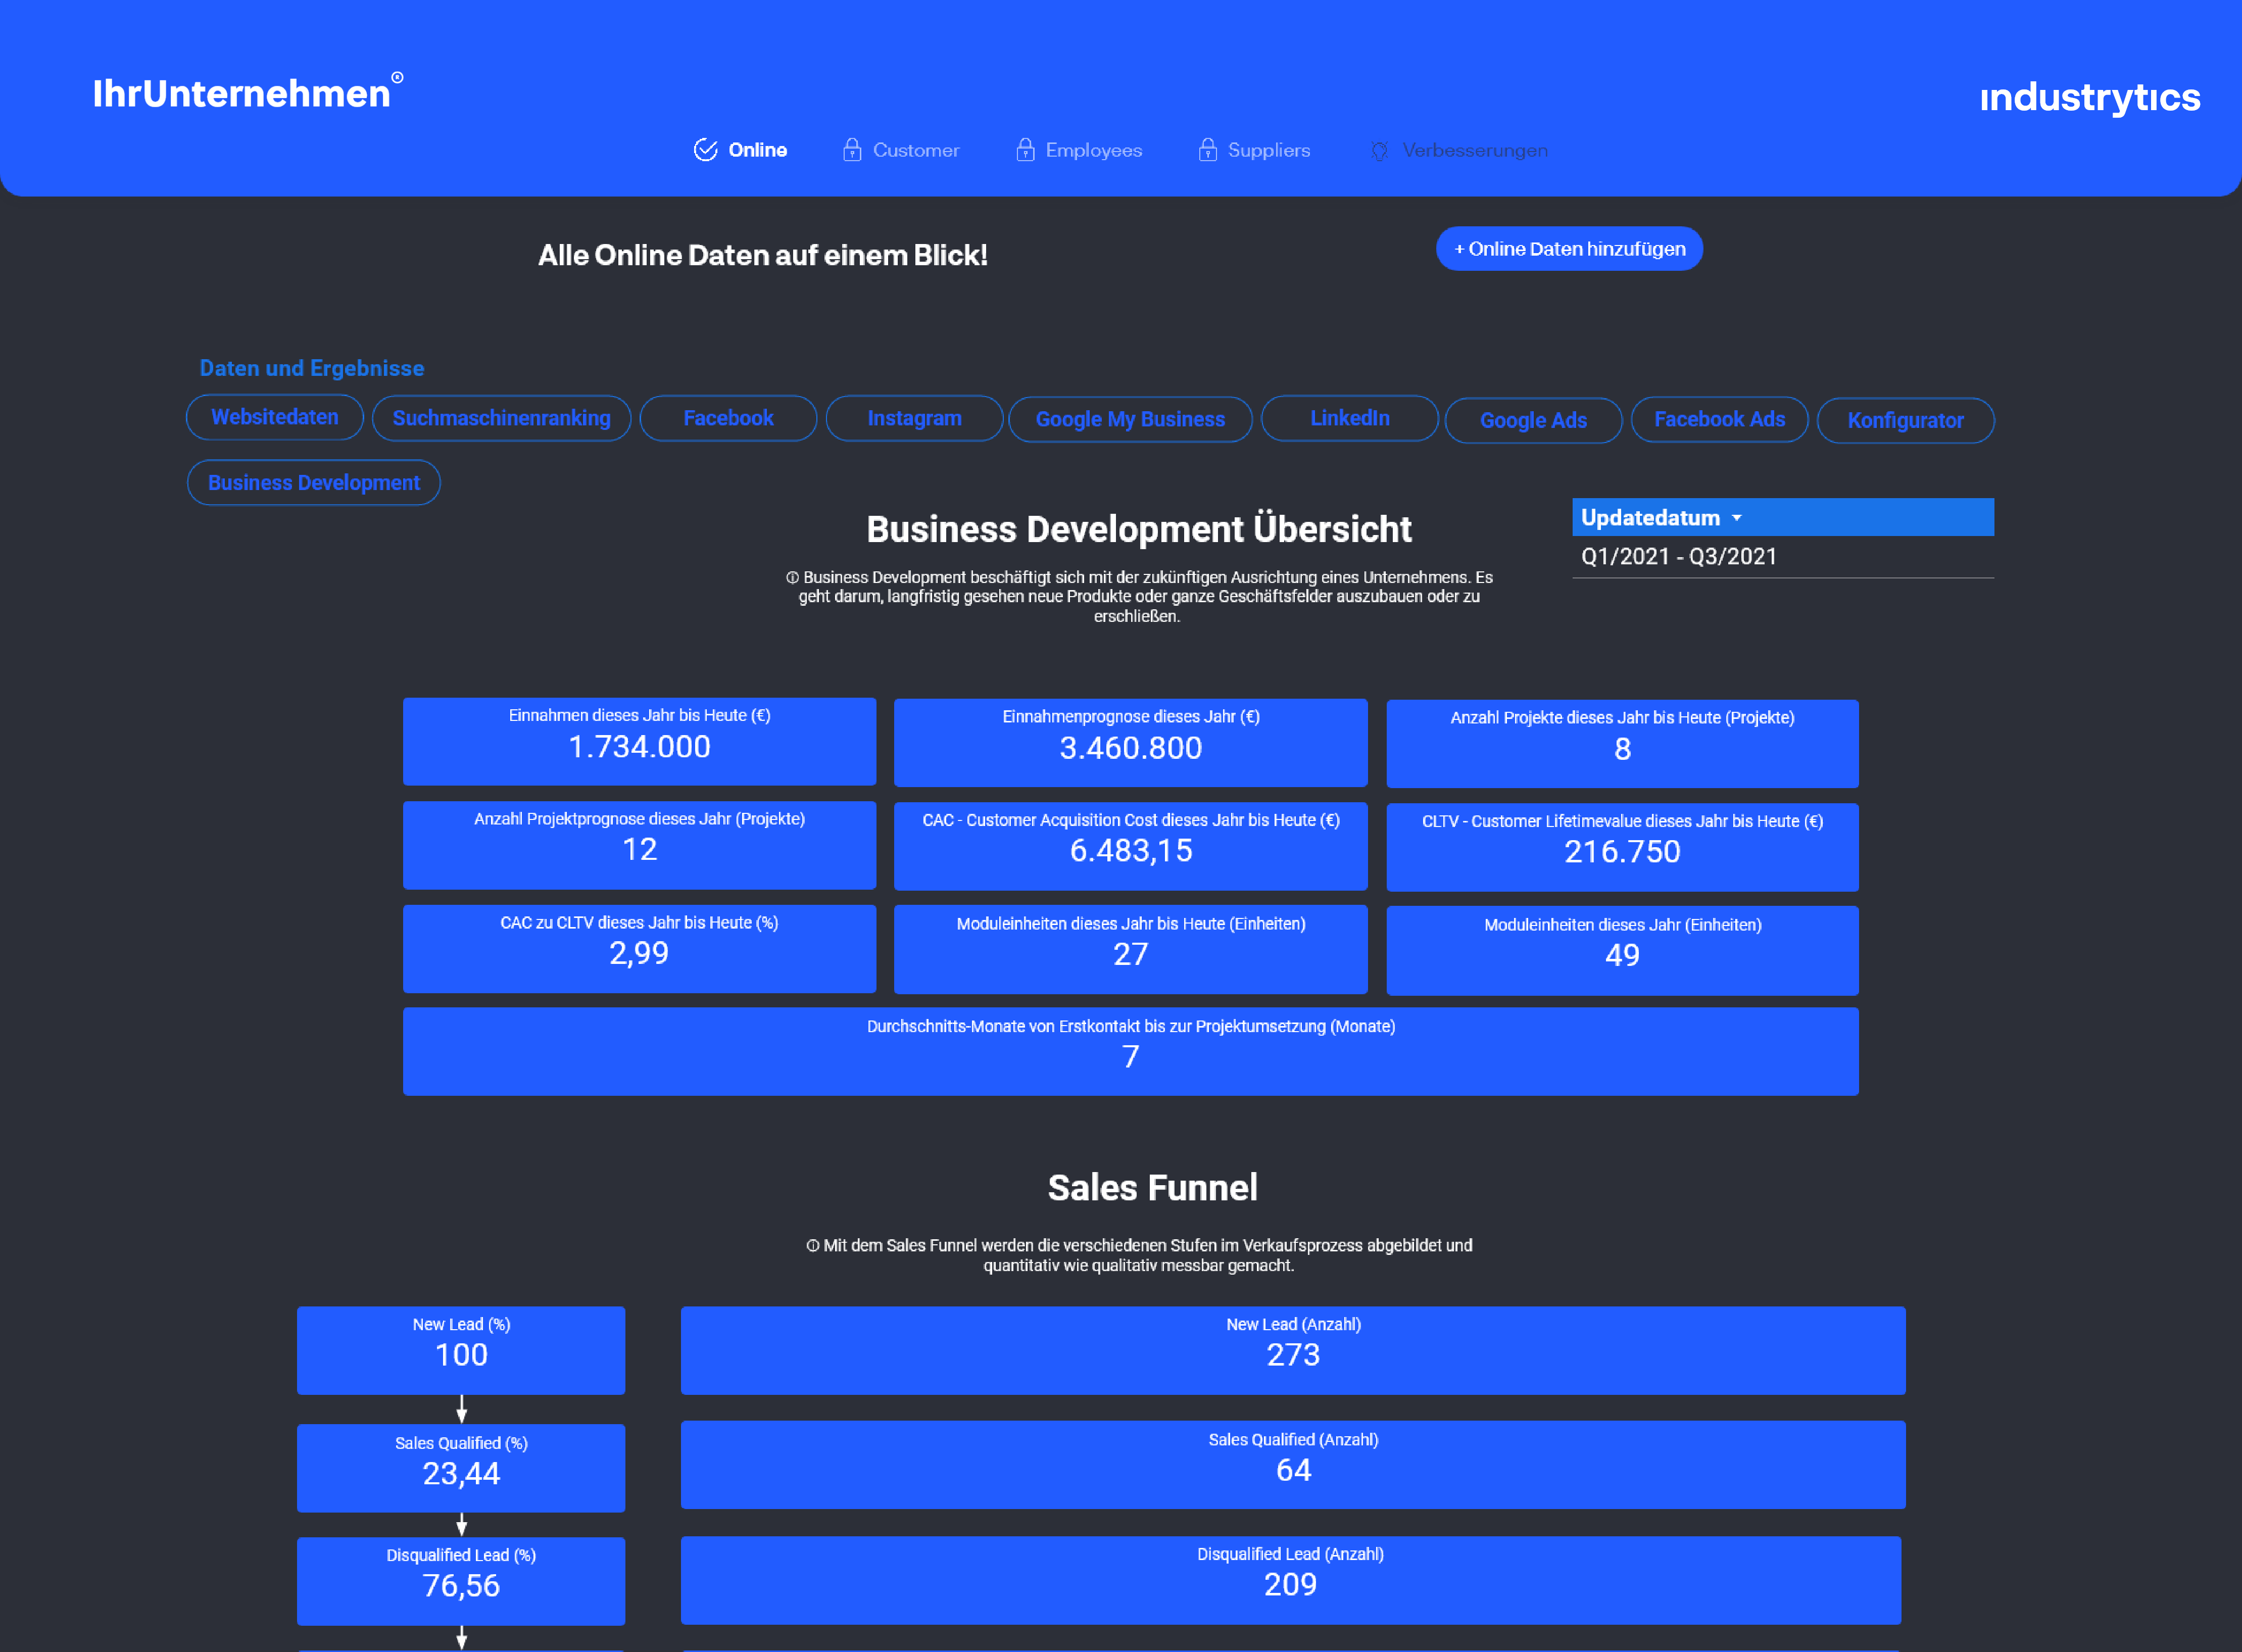The height and width of the screenshot is (1652, 2242).
Task: Click the New Lead (Anzahl) funnel bar
Action: coord(1293,1350)
